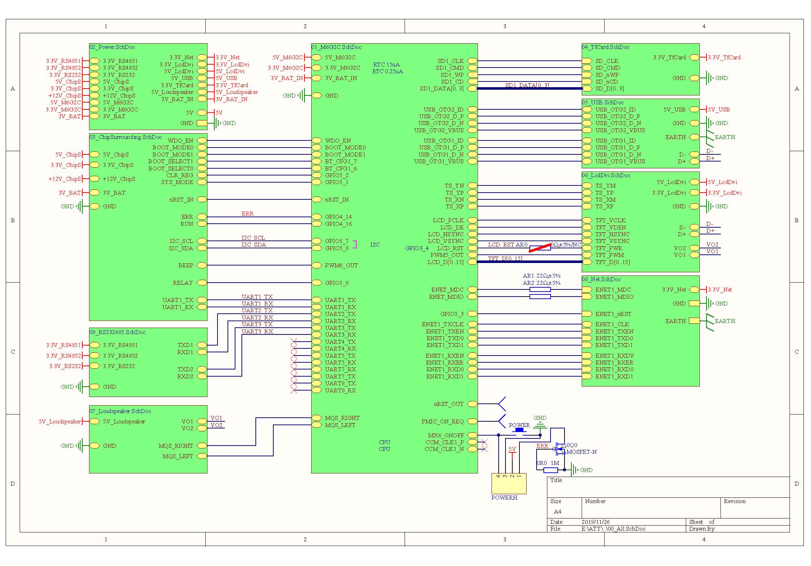Select the RTC 15uA text note
The width and height of the screenshot is (811, 566).
[x=386, y=65]
